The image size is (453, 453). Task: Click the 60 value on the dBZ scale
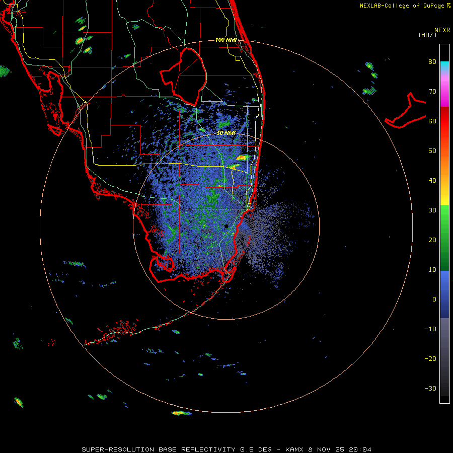point(432,121)
